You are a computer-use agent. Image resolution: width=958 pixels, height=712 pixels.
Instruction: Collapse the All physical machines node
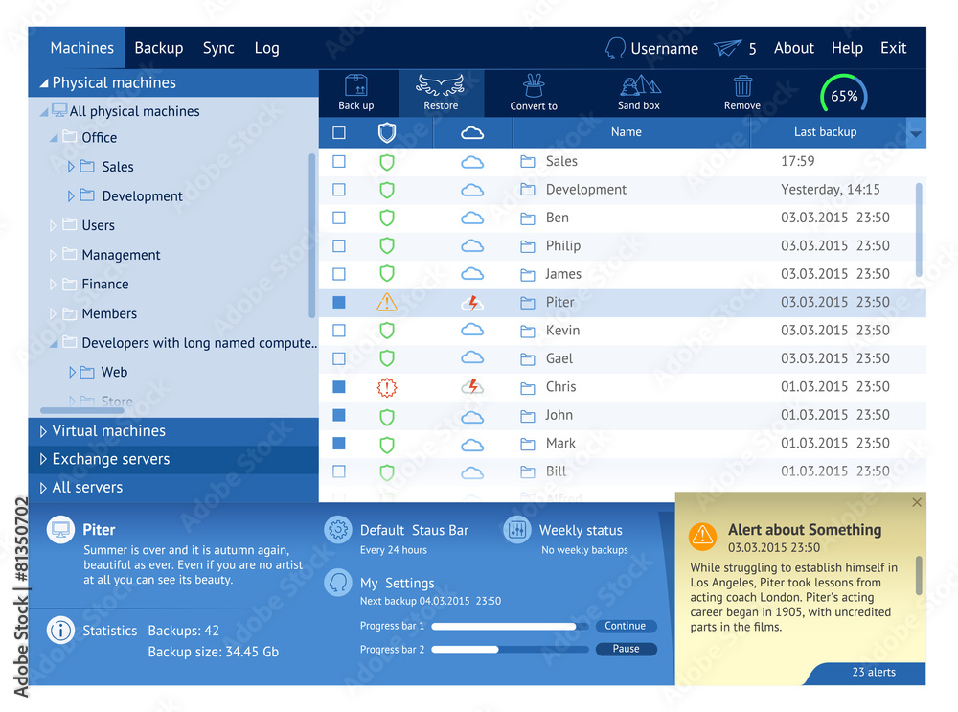(44, 112)
